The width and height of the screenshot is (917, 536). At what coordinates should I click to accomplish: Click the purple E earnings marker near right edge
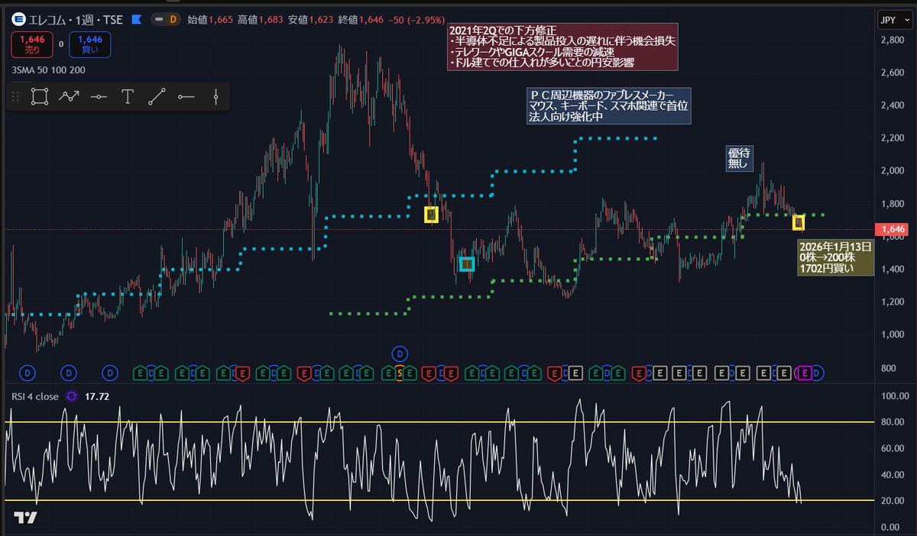point(804,373)
